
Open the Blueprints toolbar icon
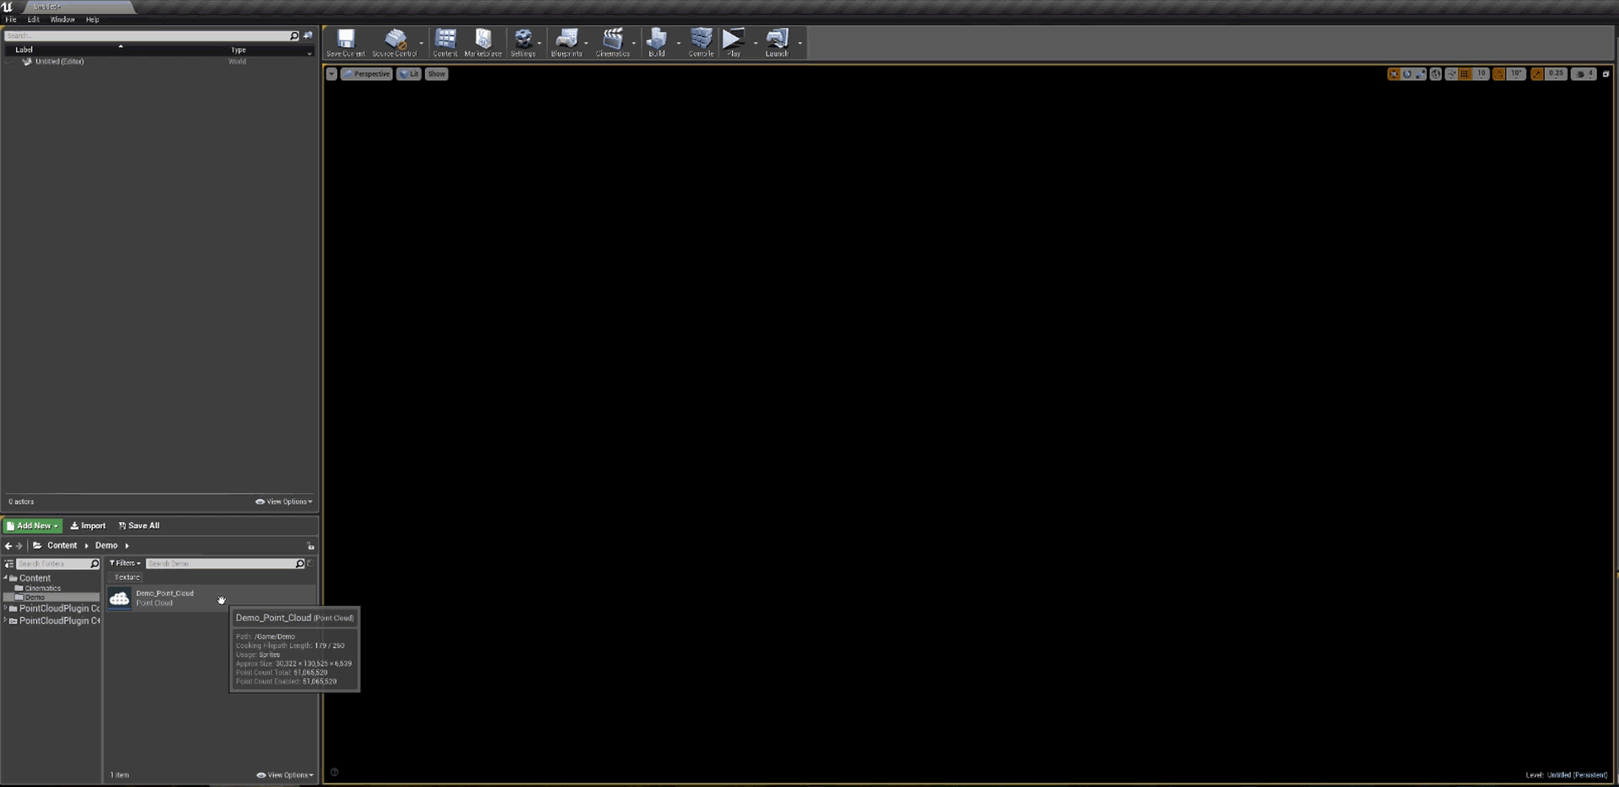567,42
